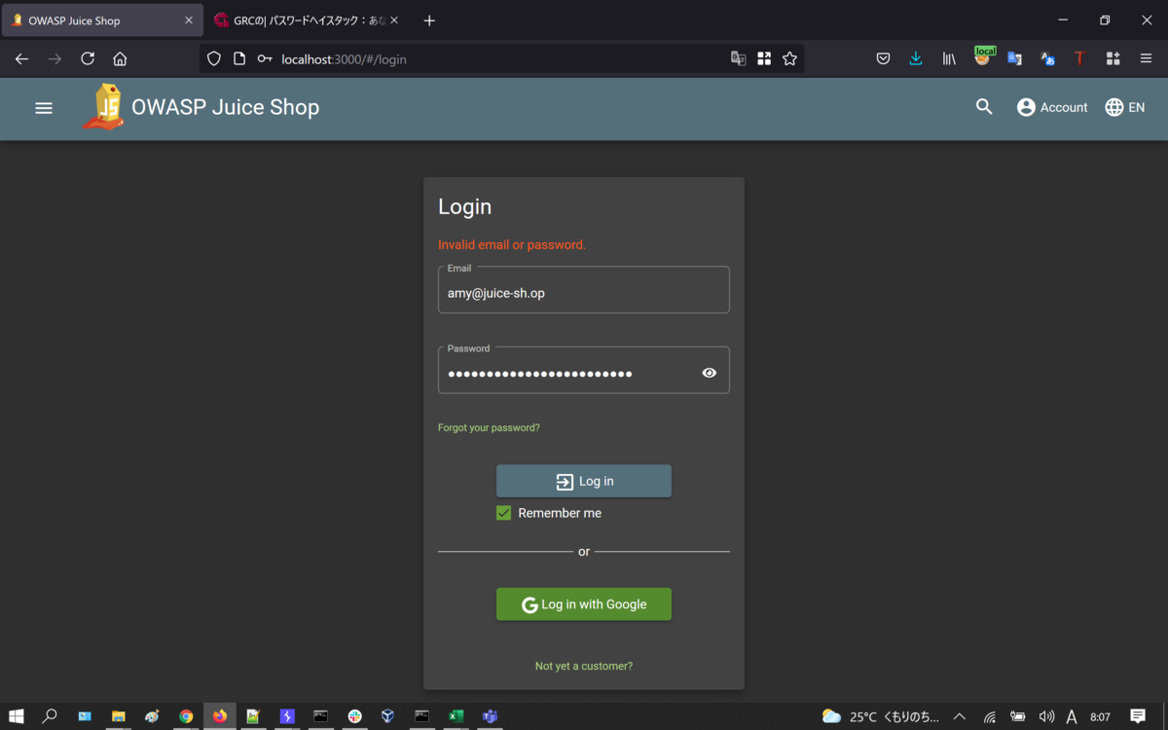This screenshot has height=730, width=1168.
Task: Reload the current page
Action: (x=88, y=58)
